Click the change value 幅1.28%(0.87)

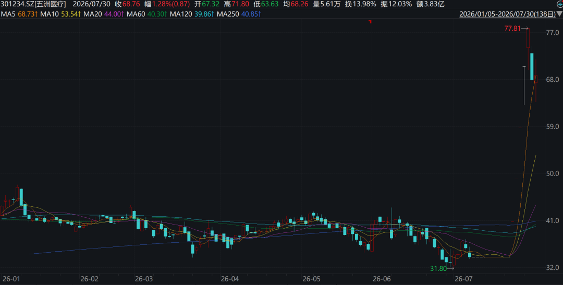pos(167,4)
